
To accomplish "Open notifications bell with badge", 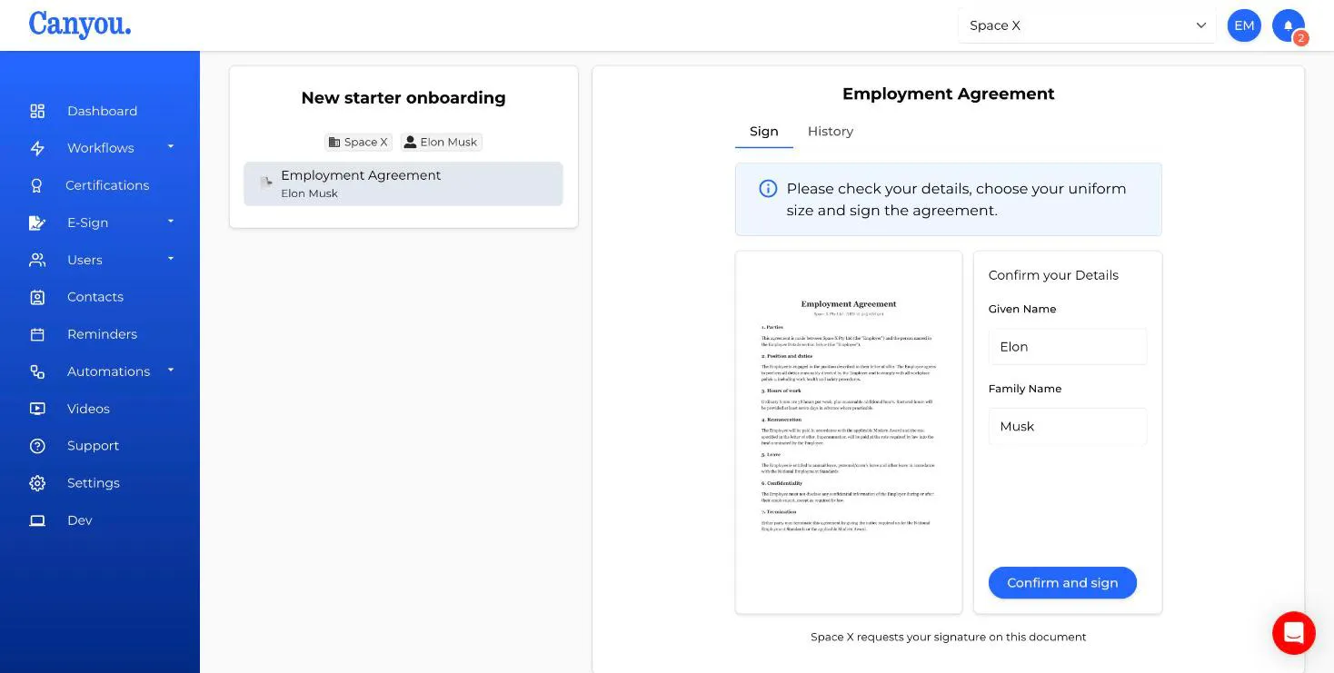I will tap(1289, 25).
